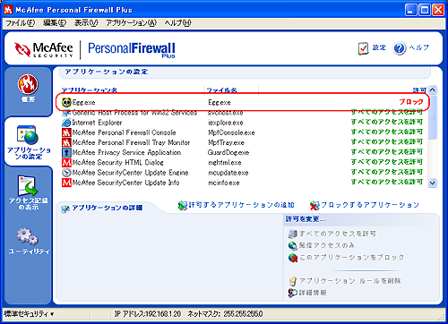Click the 設定 checklist icon in header
The height and width of the screenshot is (324, 448).
pos(363,48)
